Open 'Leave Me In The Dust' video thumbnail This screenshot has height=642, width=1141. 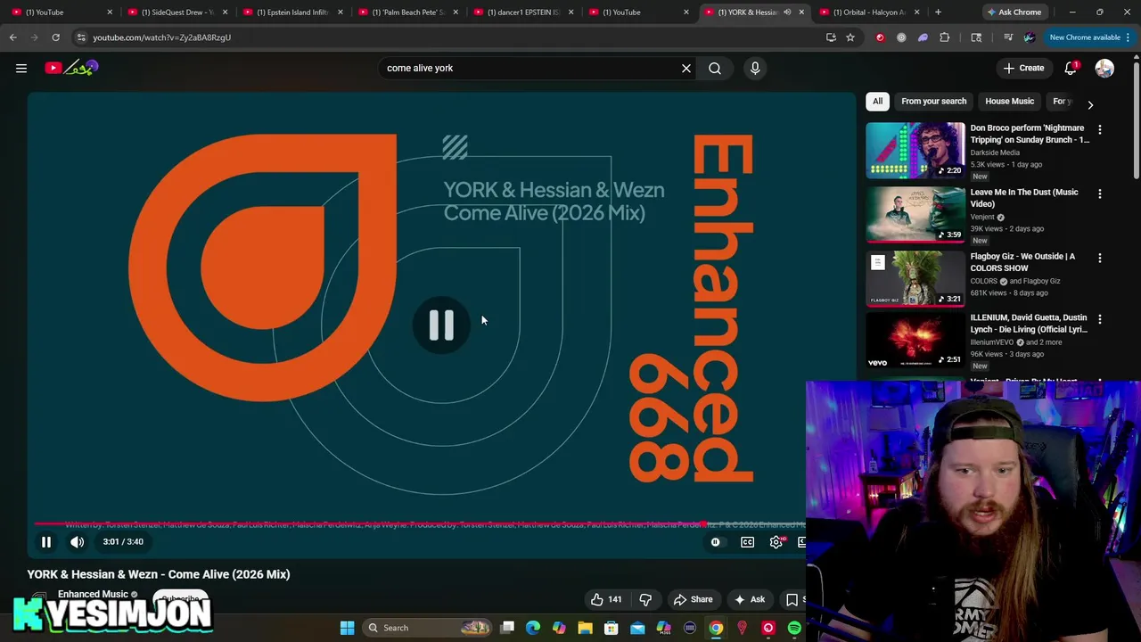pyautogui.click(x=915, y=214)
